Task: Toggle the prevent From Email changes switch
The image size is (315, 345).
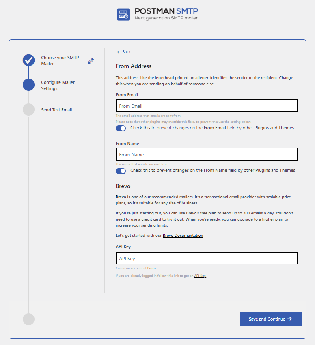Action: pyautogui.click(x=121, y=128)
